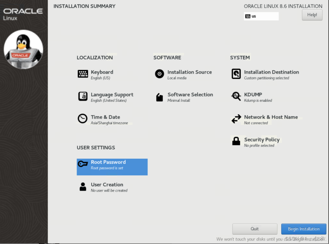
Task: Click the keyboard icon in the us layout box
Action: tap(248, 16)
